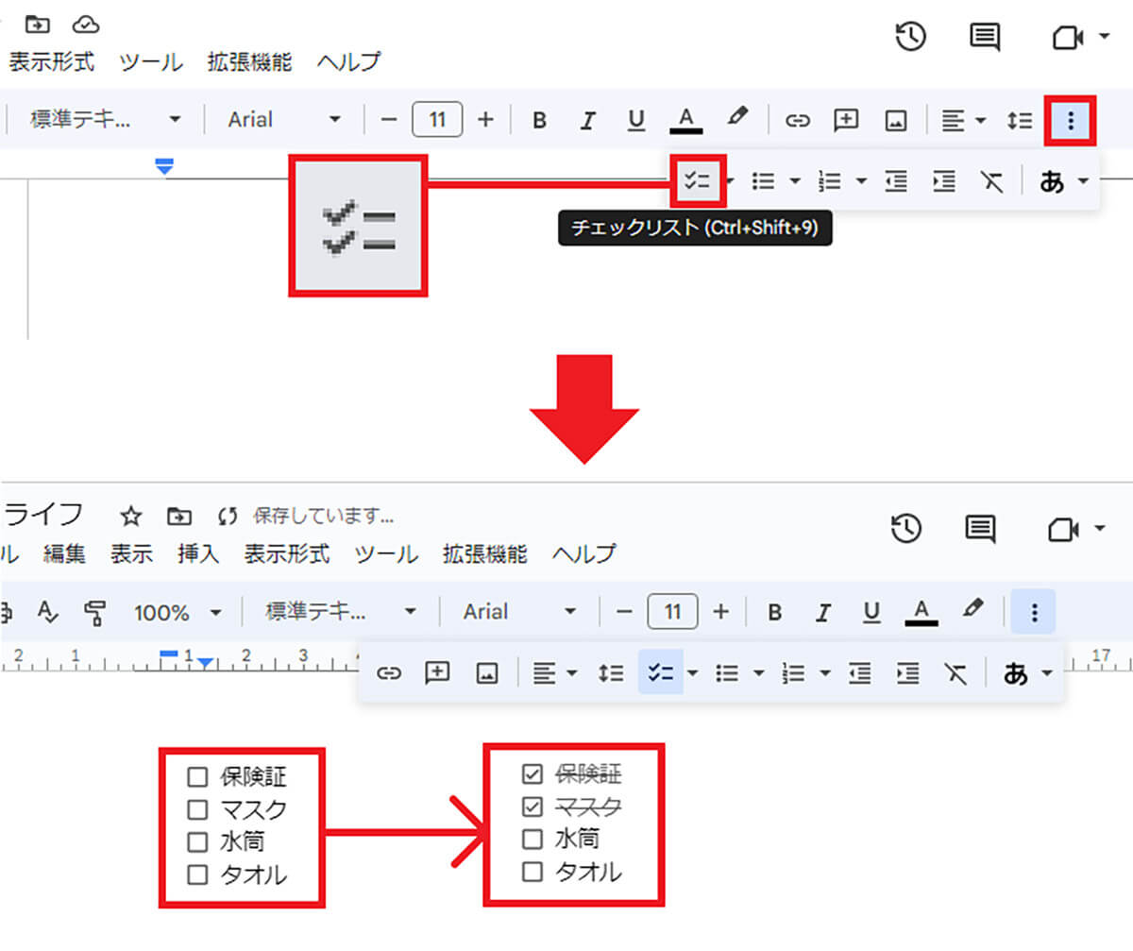The height and width of the screenshot is (951, 1133).
Task: Open 100% zoom dropdown in lower screenshot
Action: click(x=178, y=612)
